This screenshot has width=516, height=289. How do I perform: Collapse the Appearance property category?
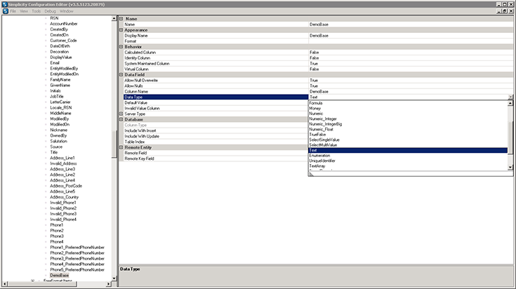coord(121,30)
